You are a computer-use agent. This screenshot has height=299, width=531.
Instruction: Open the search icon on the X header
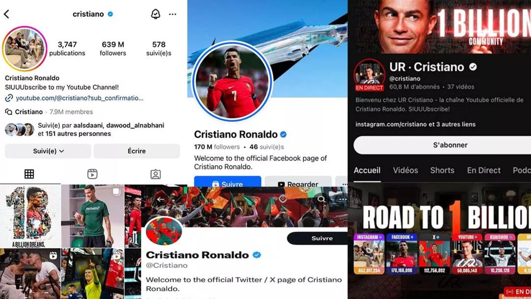321,199
